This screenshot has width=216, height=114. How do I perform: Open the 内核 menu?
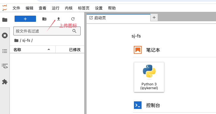pyautogui.click(x=69, y=8)
